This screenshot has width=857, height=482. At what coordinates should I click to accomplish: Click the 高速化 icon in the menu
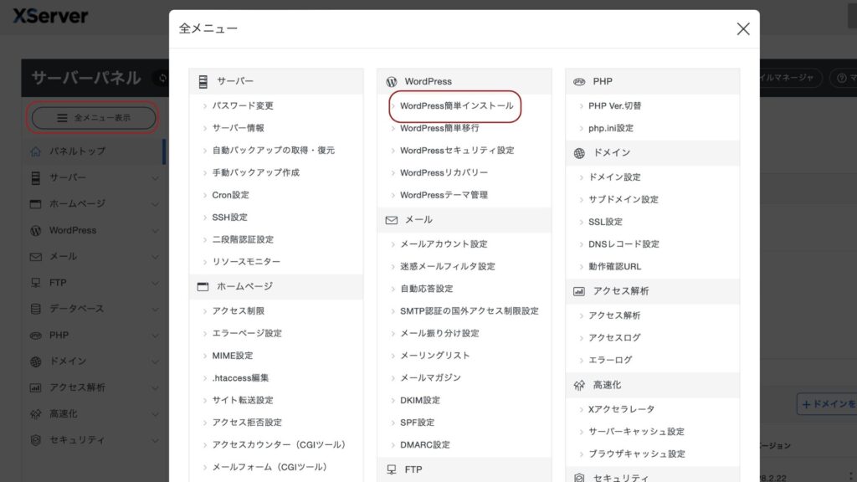coord(579,385)
